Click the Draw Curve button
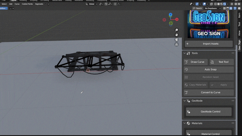The image size is (242, 136). coord(196,62)
